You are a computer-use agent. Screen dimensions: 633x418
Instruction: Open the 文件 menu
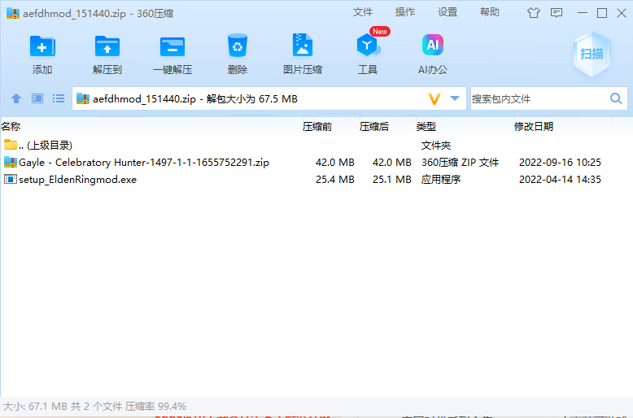(x=363, y=12)
